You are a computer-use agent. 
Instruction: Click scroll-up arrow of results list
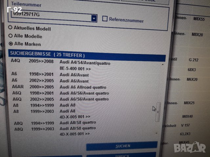click(162, 64)
